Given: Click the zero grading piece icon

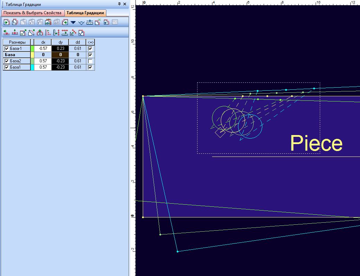Looking at the screenshot, I should (106, 22).
